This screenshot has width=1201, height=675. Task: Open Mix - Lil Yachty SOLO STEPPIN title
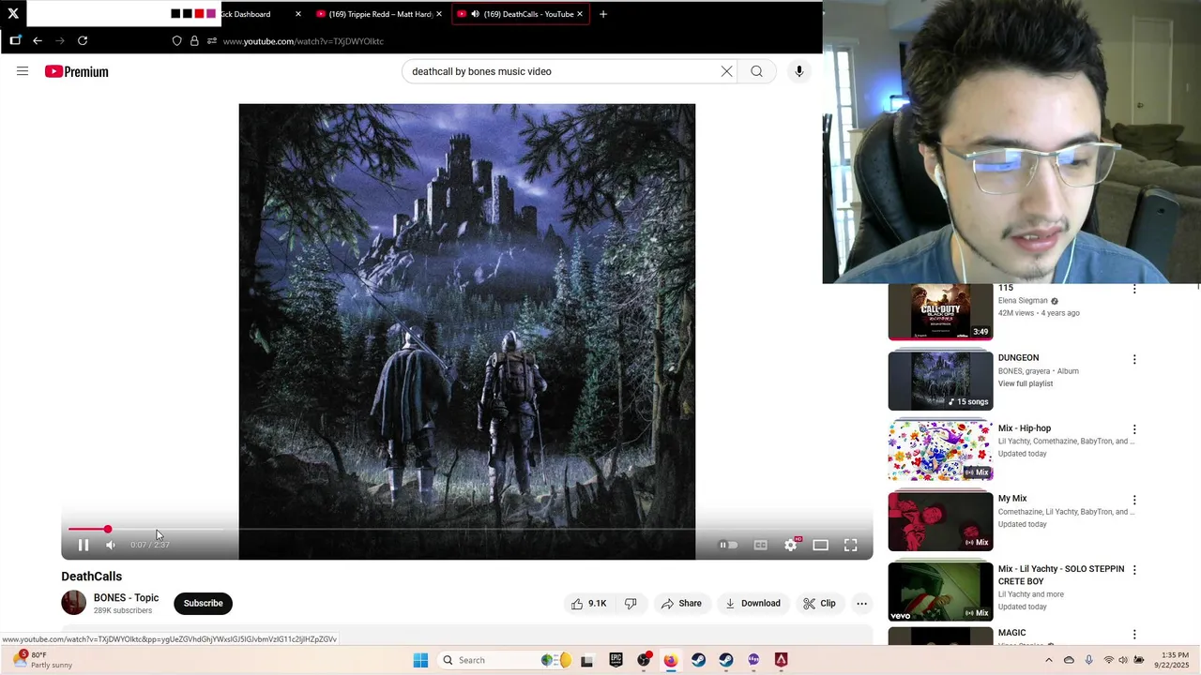tap(1061, 575)
